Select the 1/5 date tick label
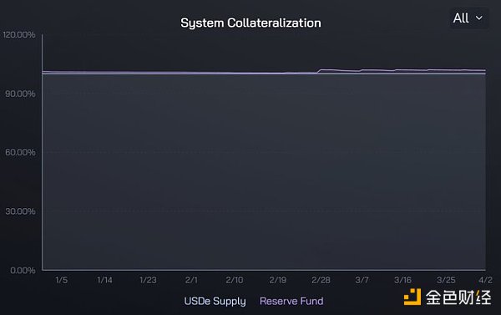The height and width of the screenshot is (315, 501). point(61,280)
